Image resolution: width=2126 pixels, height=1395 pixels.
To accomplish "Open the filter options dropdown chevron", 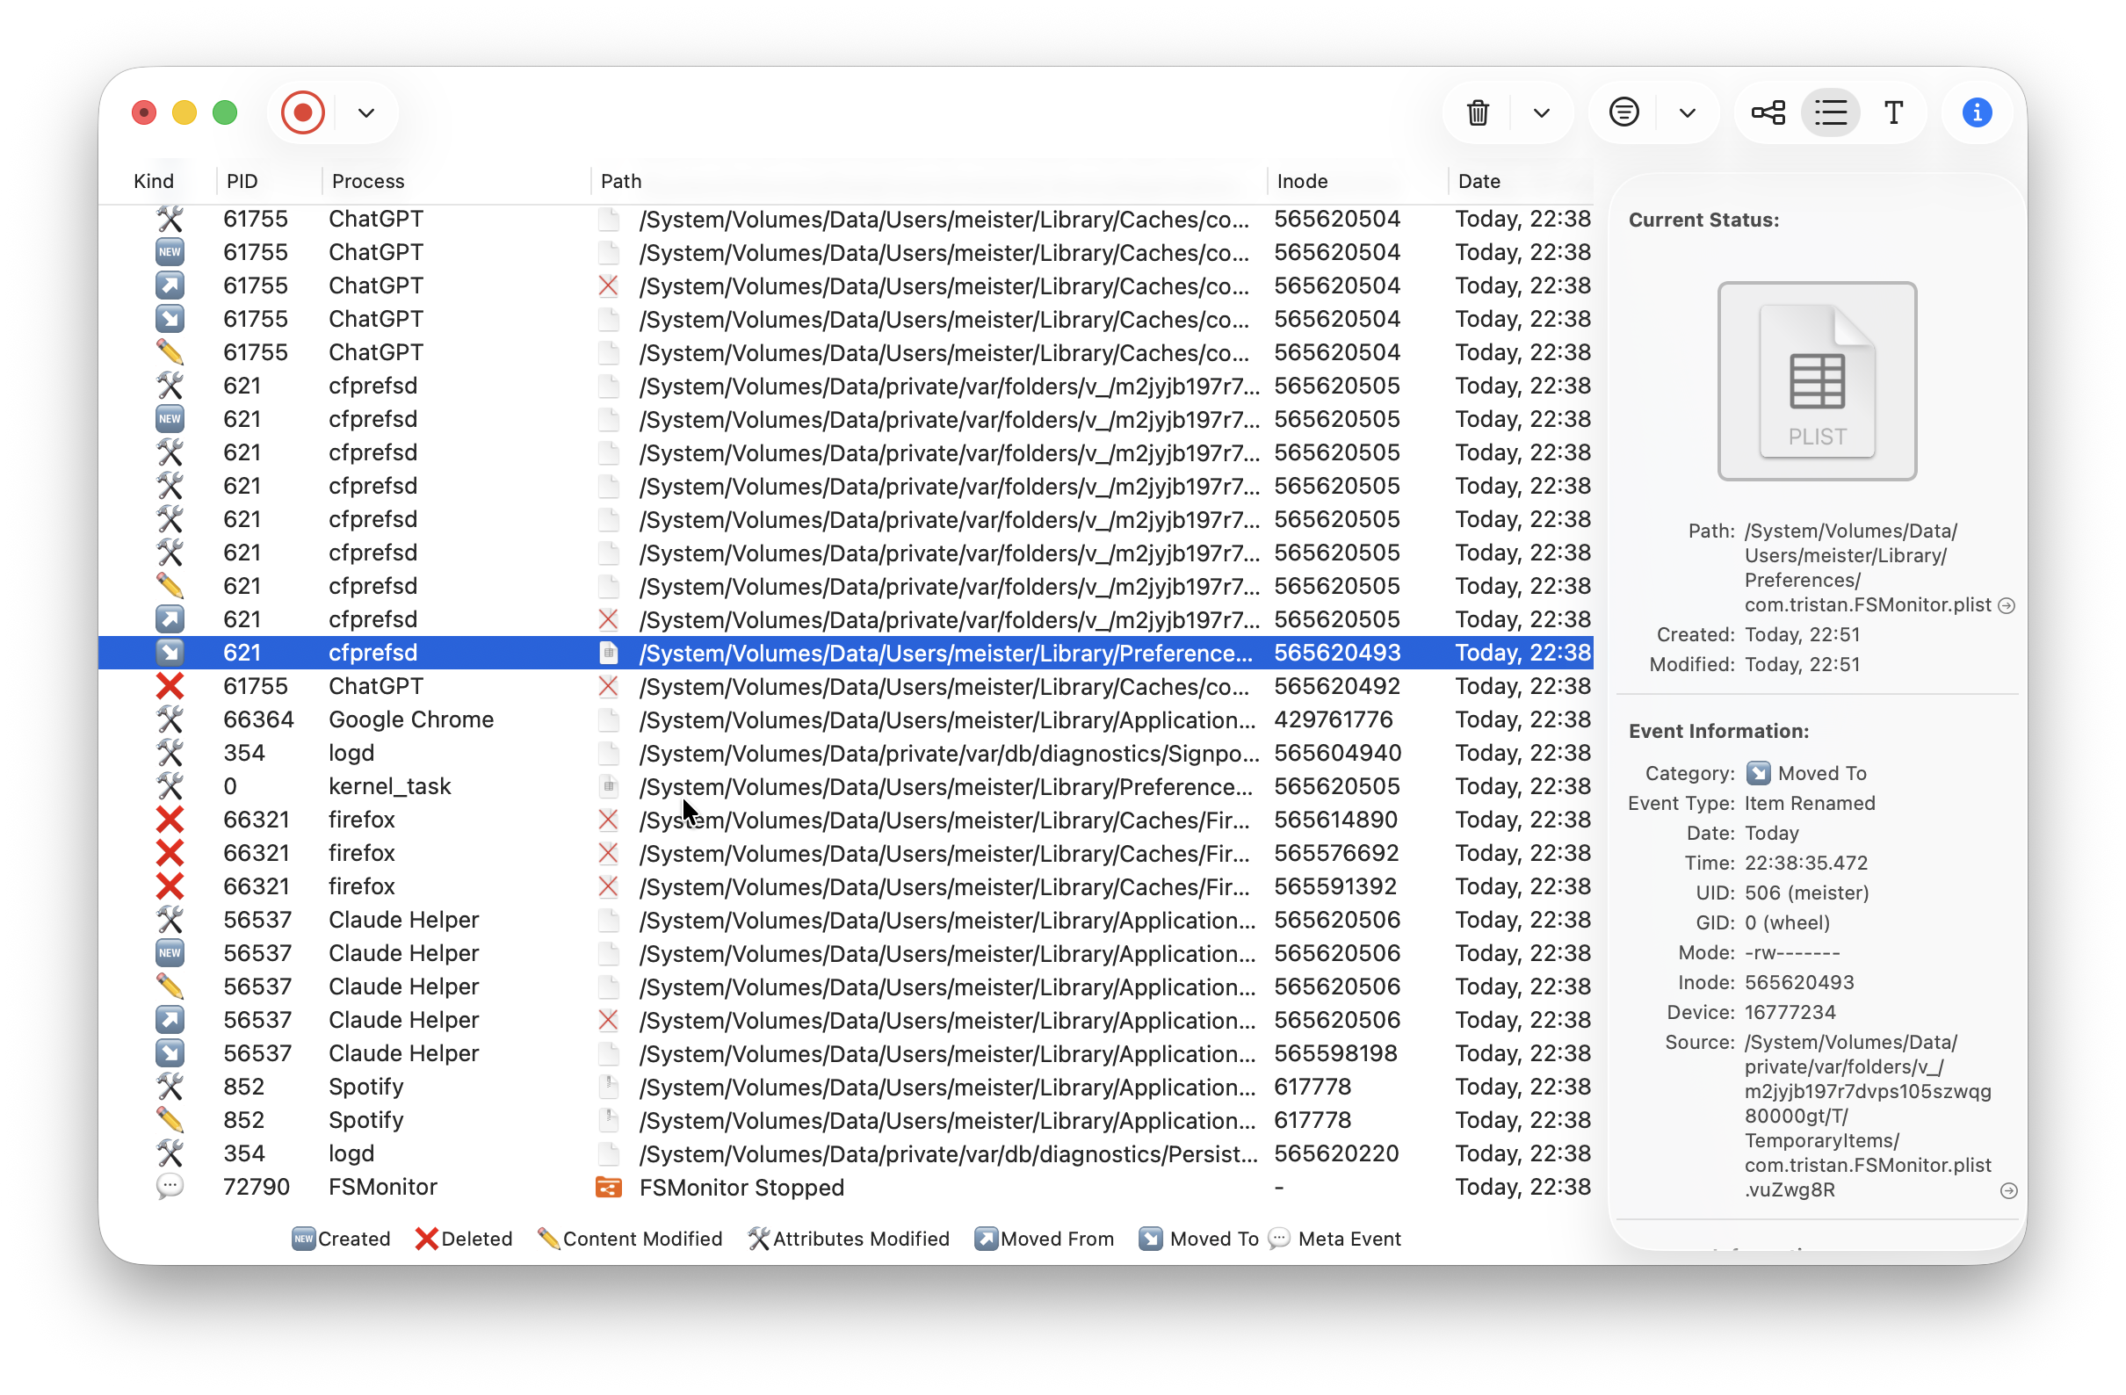I will pyautogui.click(x=1688, y=113).
